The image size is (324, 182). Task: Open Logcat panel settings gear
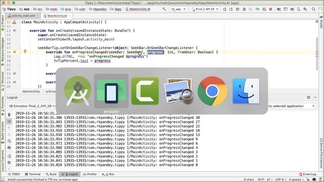tap(308, 97)
